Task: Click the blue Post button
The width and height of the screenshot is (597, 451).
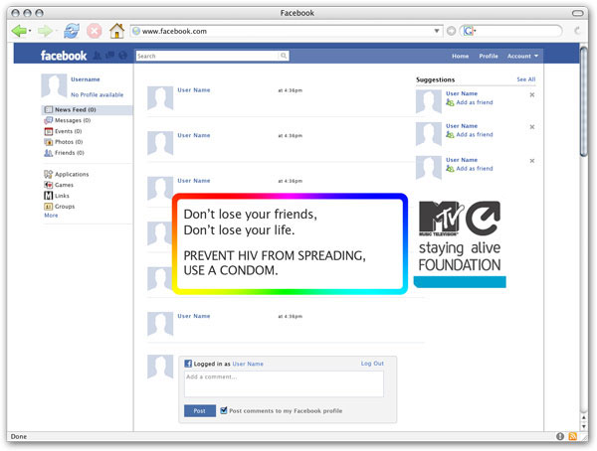Action: coord(200,410)
